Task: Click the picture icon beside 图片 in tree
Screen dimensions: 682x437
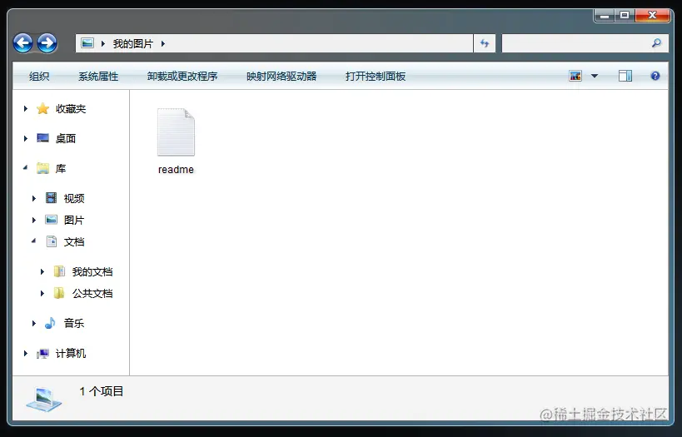Action: [x=51, y=220]
